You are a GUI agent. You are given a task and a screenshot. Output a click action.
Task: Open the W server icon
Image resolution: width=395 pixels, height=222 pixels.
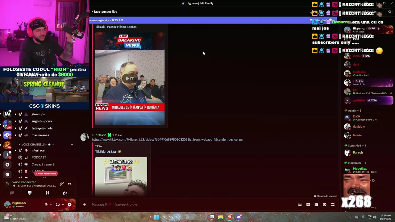(7, 114)
